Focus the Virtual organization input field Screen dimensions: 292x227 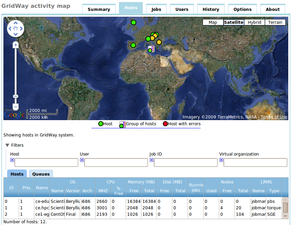point(255,163)
